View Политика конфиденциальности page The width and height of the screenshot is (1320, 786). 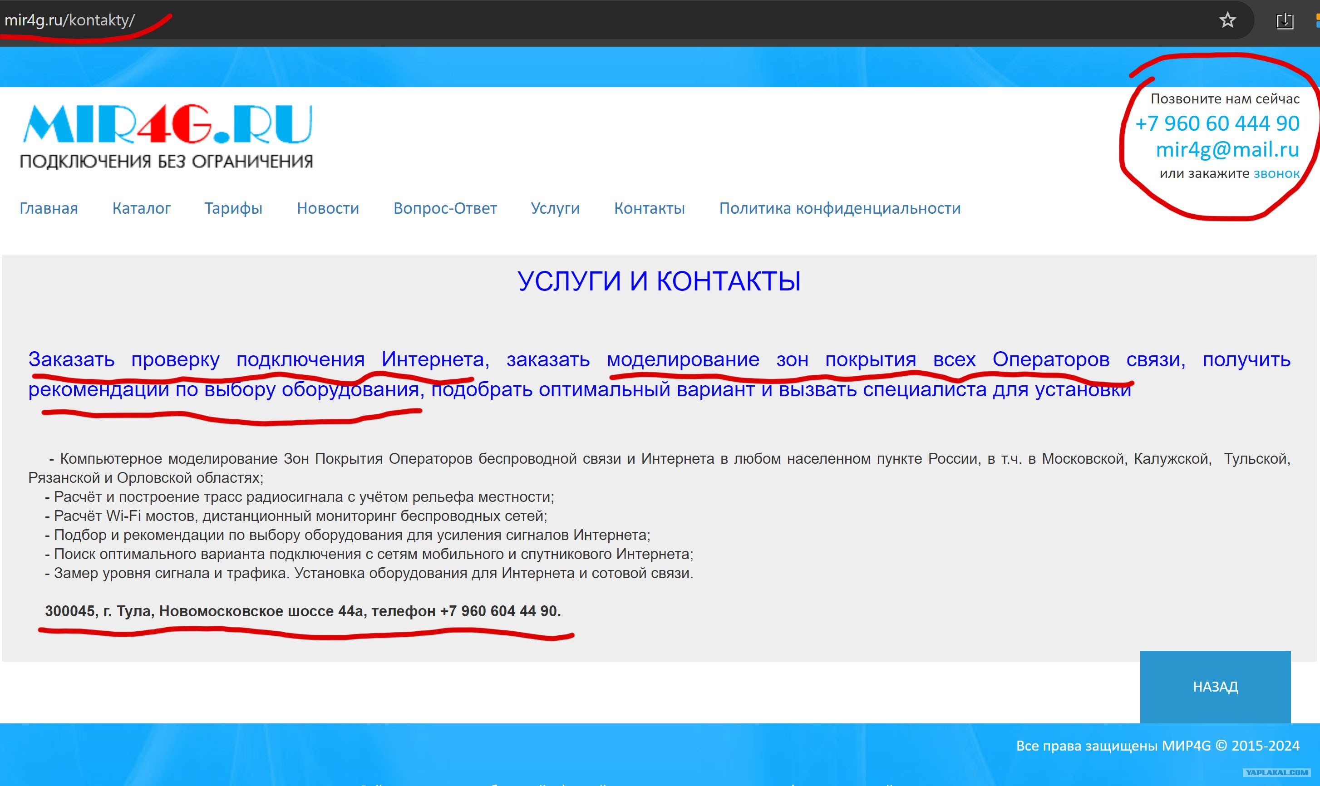tap(840, 208)
